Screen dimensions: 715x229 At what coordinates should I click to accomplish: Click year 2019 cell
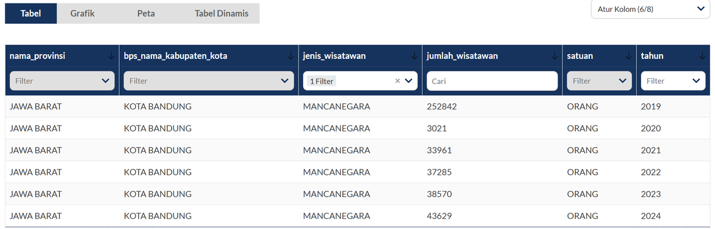pos(651,106)
